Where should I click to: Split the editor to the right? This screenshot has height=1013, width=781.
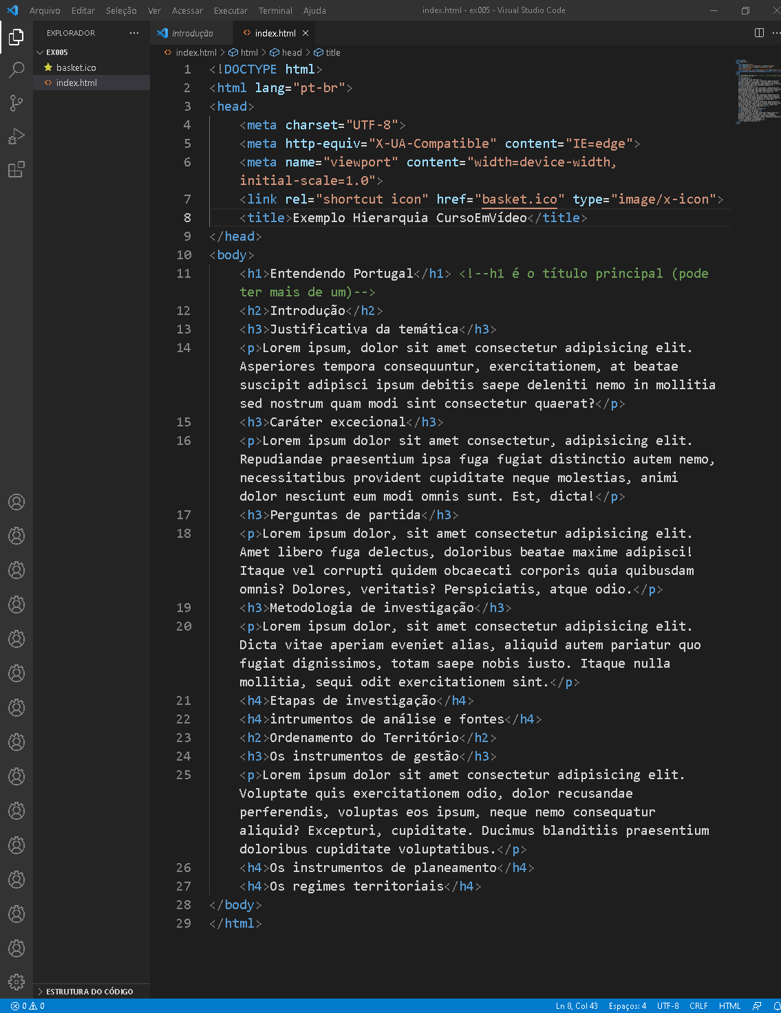(x=760, y=33)
